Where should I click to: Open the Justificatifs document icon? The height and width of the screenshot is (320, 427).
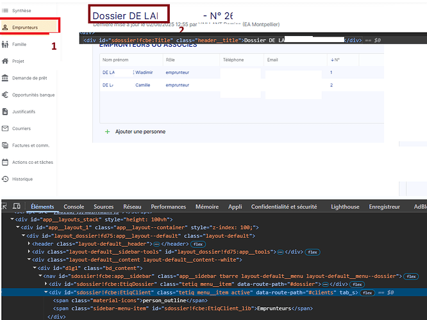coord(5,111)
